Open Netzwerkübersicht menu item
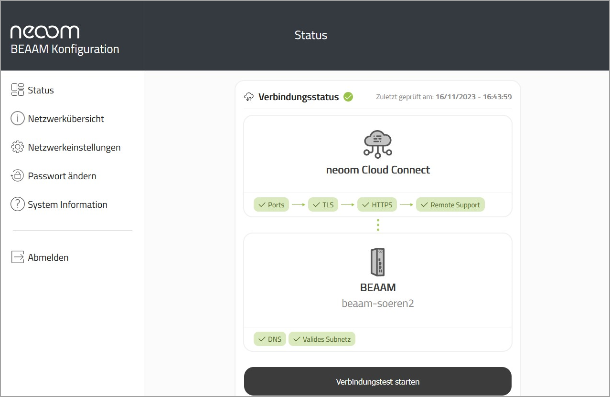 66,119
